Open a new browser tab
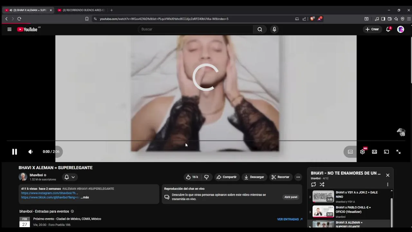The image size is (412, 232). tap(111, 10)
